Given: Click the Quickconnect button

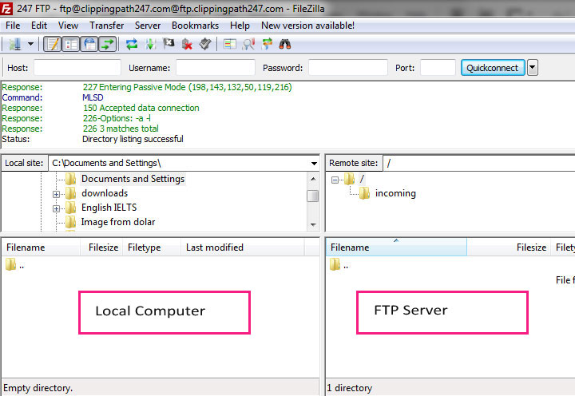Looking at the screenshot, I should point(493,68).
